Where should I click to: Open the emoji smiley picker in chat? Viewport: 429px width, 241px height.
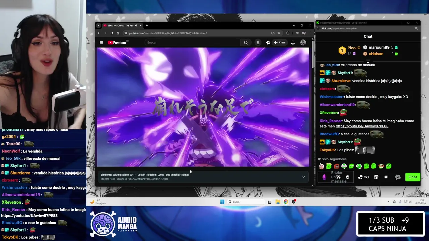(x=347, y=177)
